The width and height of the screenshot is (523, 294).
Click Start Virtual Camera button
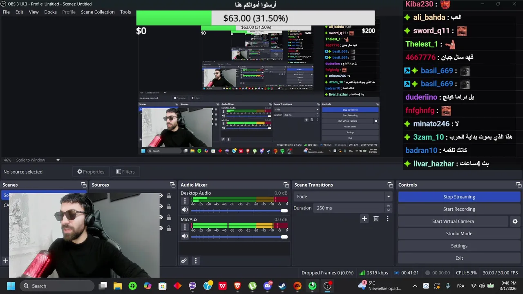453,221
